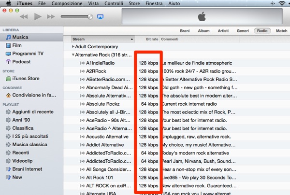Image resolution: width=290 pixels, height=195 pixels.
Task: Open the Composizione menu
Action: click(67, 3)
